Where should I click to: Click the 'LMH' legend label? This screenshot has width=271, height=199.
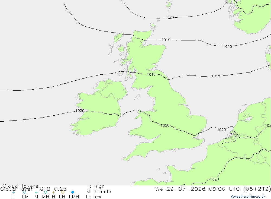coord(74,197)
